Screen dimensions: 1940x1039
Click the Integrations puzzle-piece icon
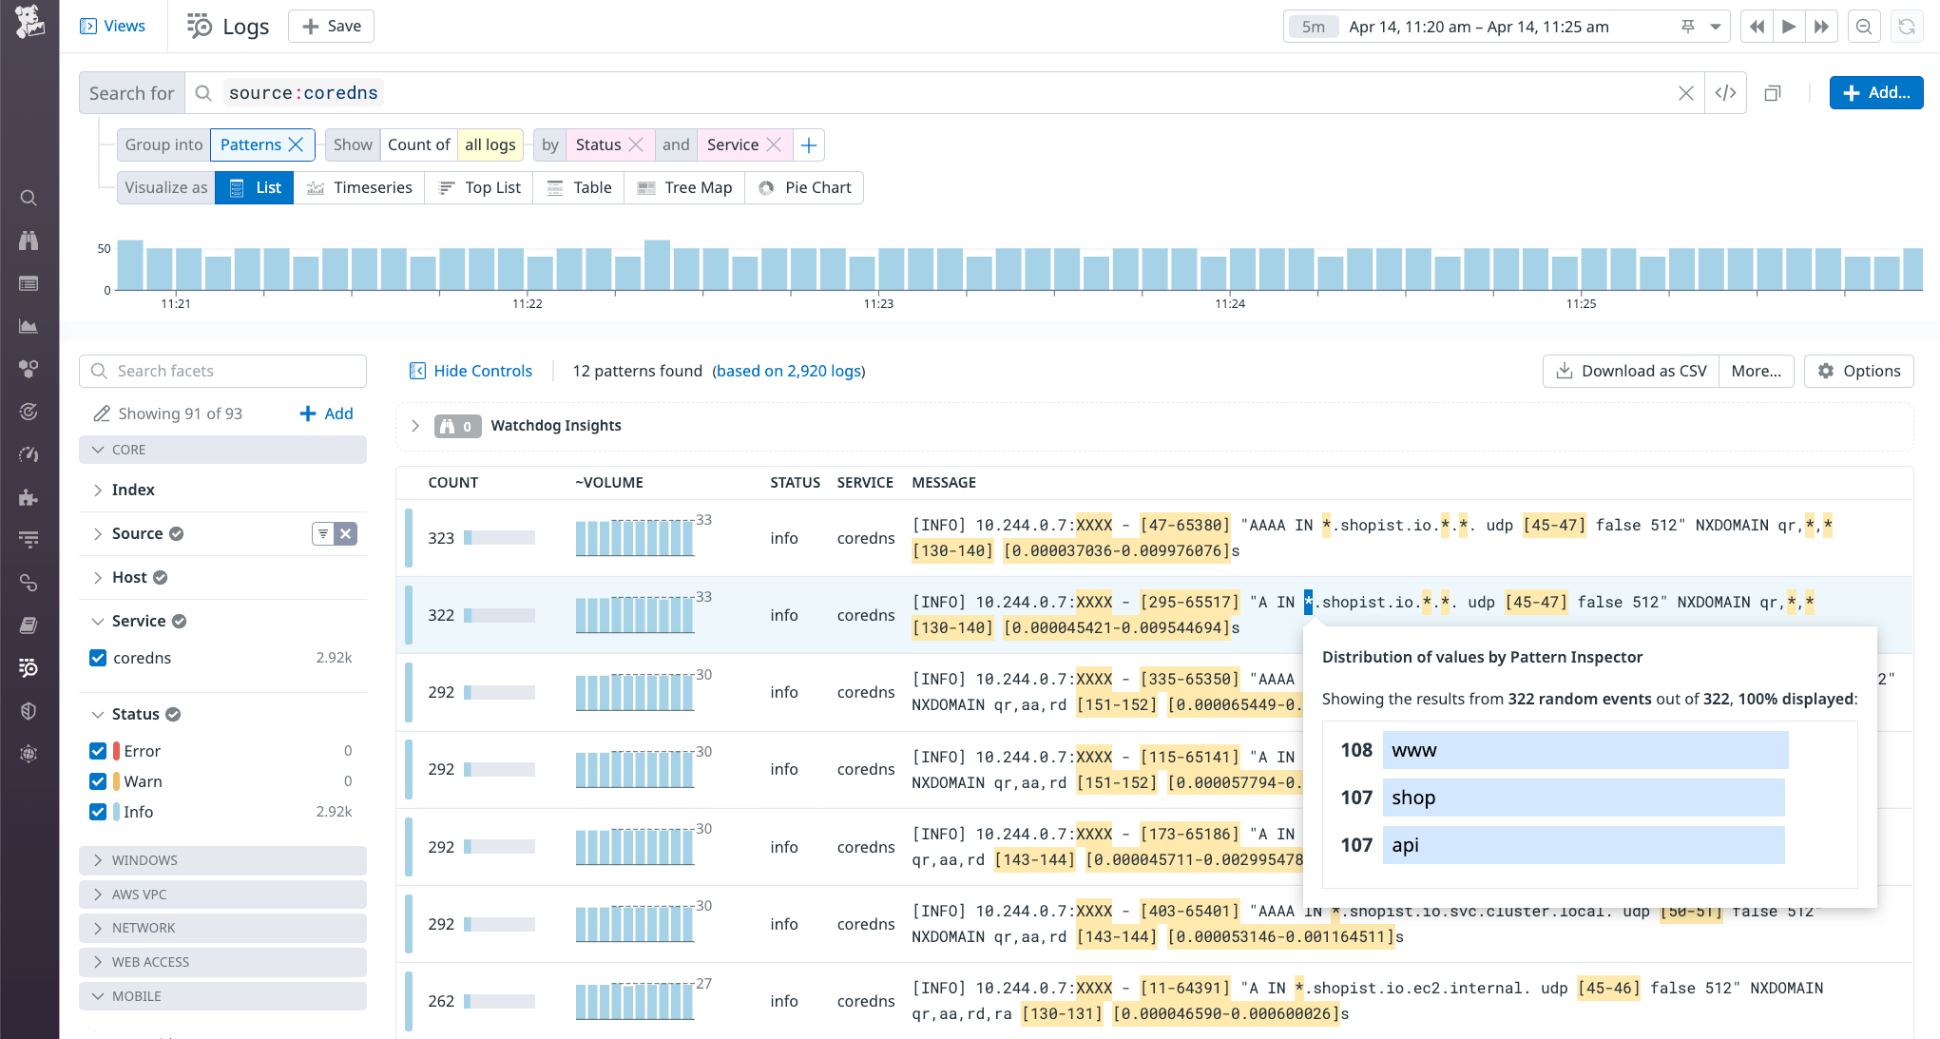(x=29, y=496)
